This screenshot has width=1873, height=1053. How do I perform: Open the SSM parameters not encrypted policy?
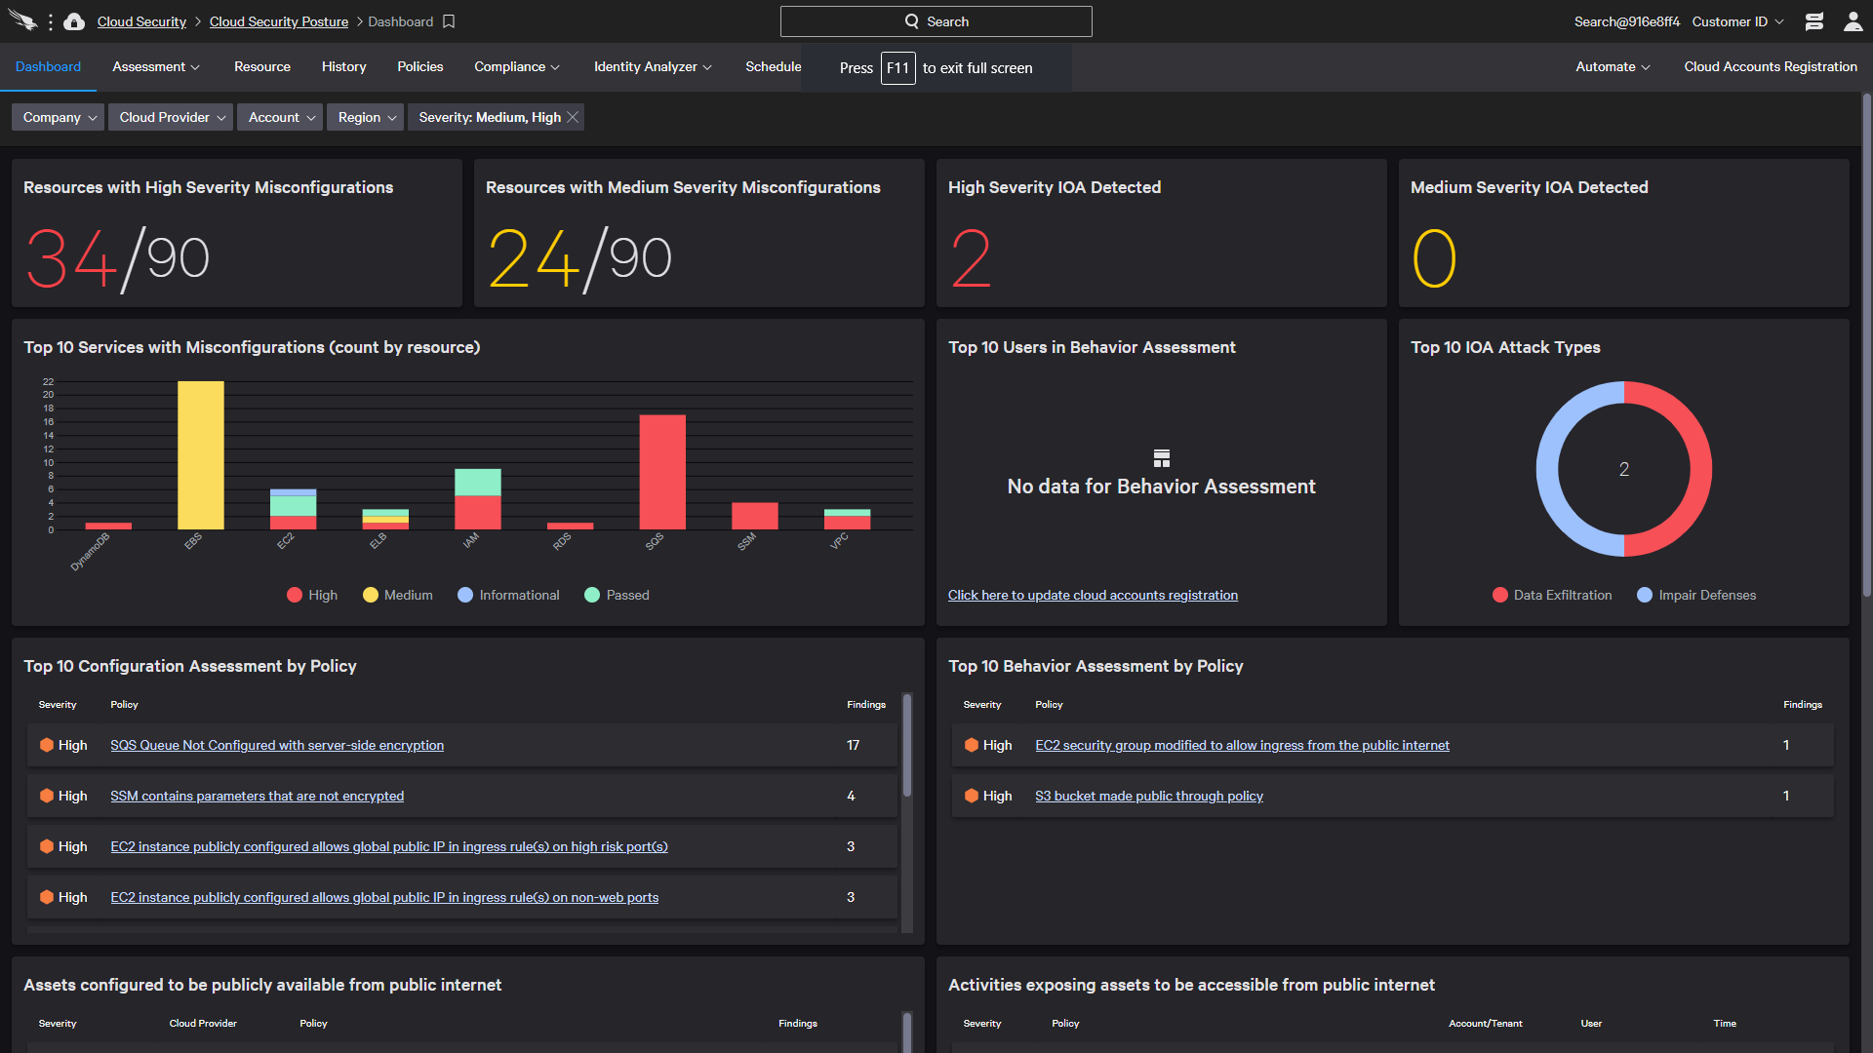tap(258, 796)
